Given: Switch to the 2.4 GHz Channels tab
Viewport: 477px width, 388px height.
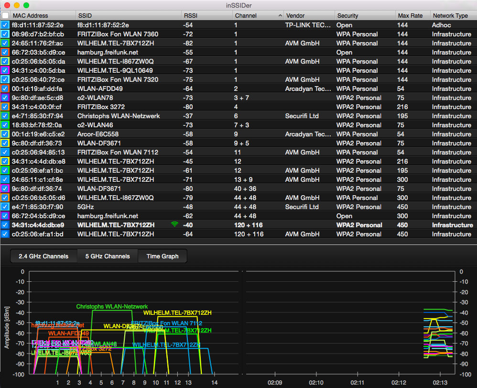Looking at the screenshot, I should [x=43, y=256].
